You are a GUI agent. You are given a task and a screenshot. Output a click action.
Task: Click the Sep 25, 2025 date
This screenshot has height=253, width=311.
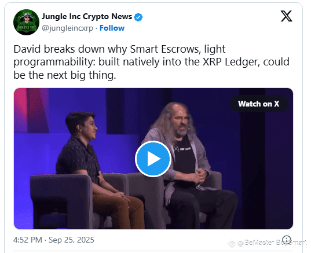tap(71, 240)
